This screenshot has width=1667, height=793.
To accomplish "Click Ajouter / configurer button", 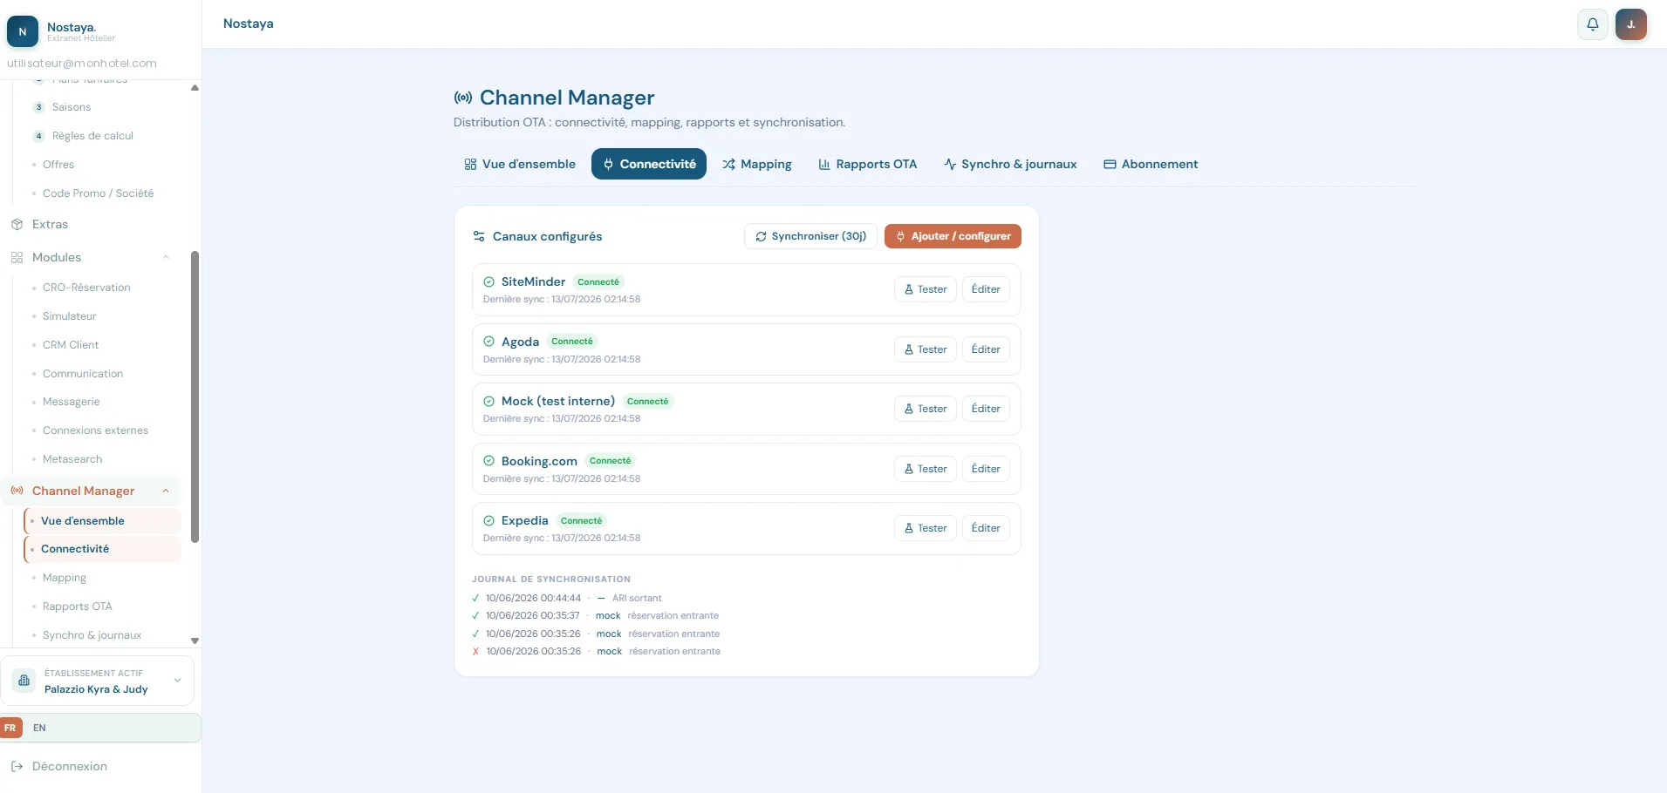I will click(x=953, y=236).
